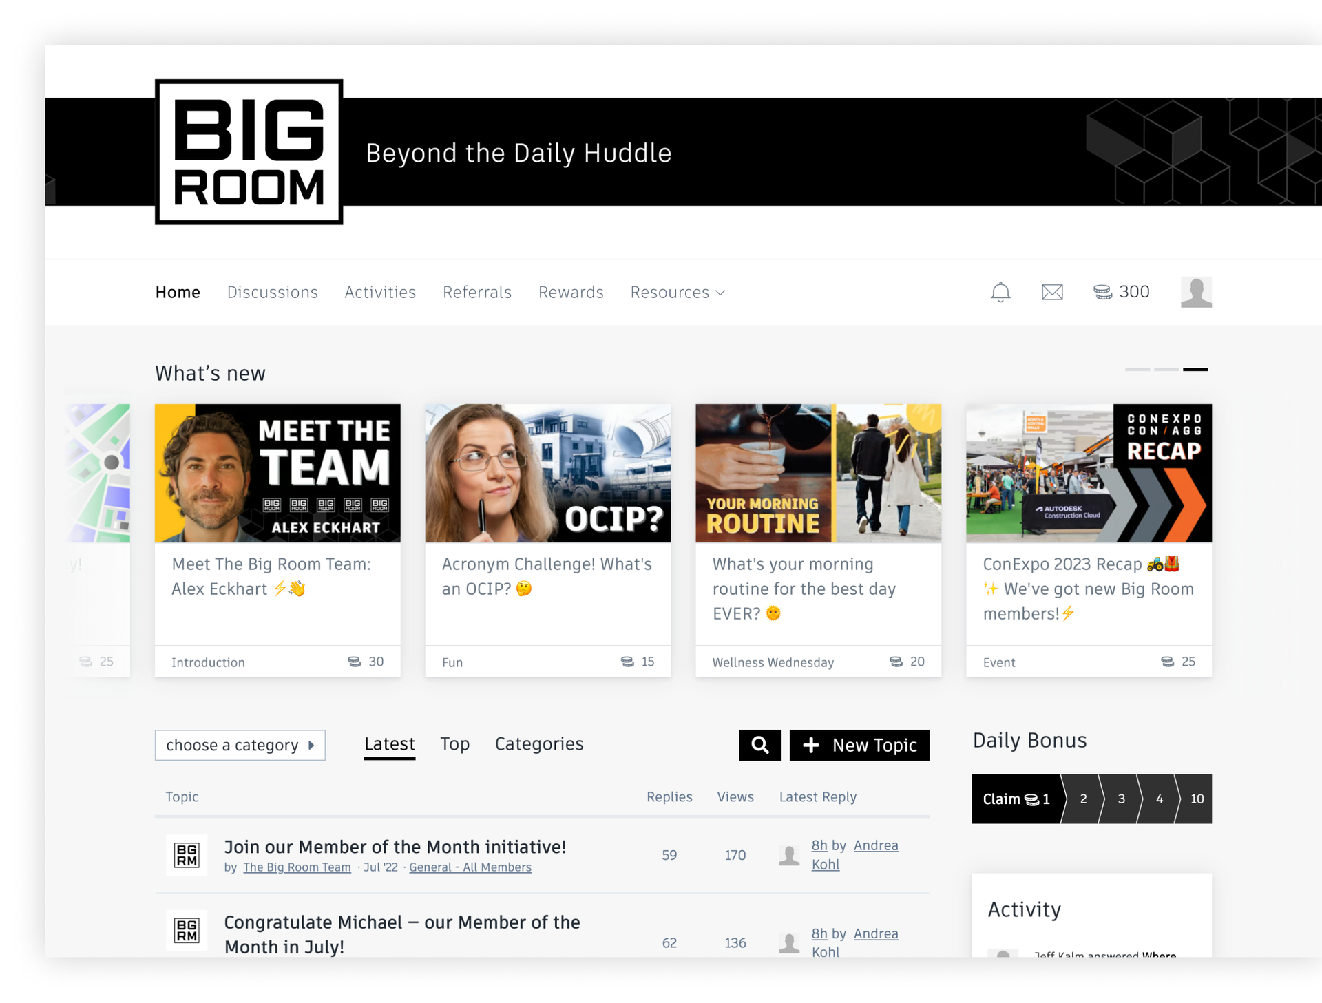
Task: Go to the Home tab
Action: pyautogui.click(x=178, y=293)
